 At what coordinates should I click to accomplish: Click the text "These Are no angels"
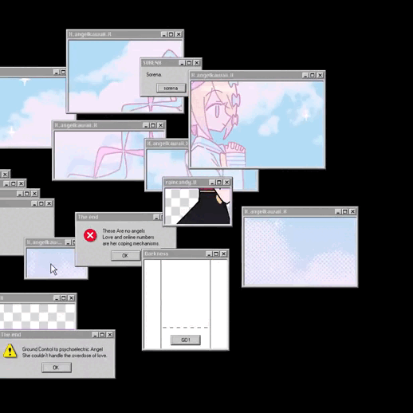(x=124, y=231)
